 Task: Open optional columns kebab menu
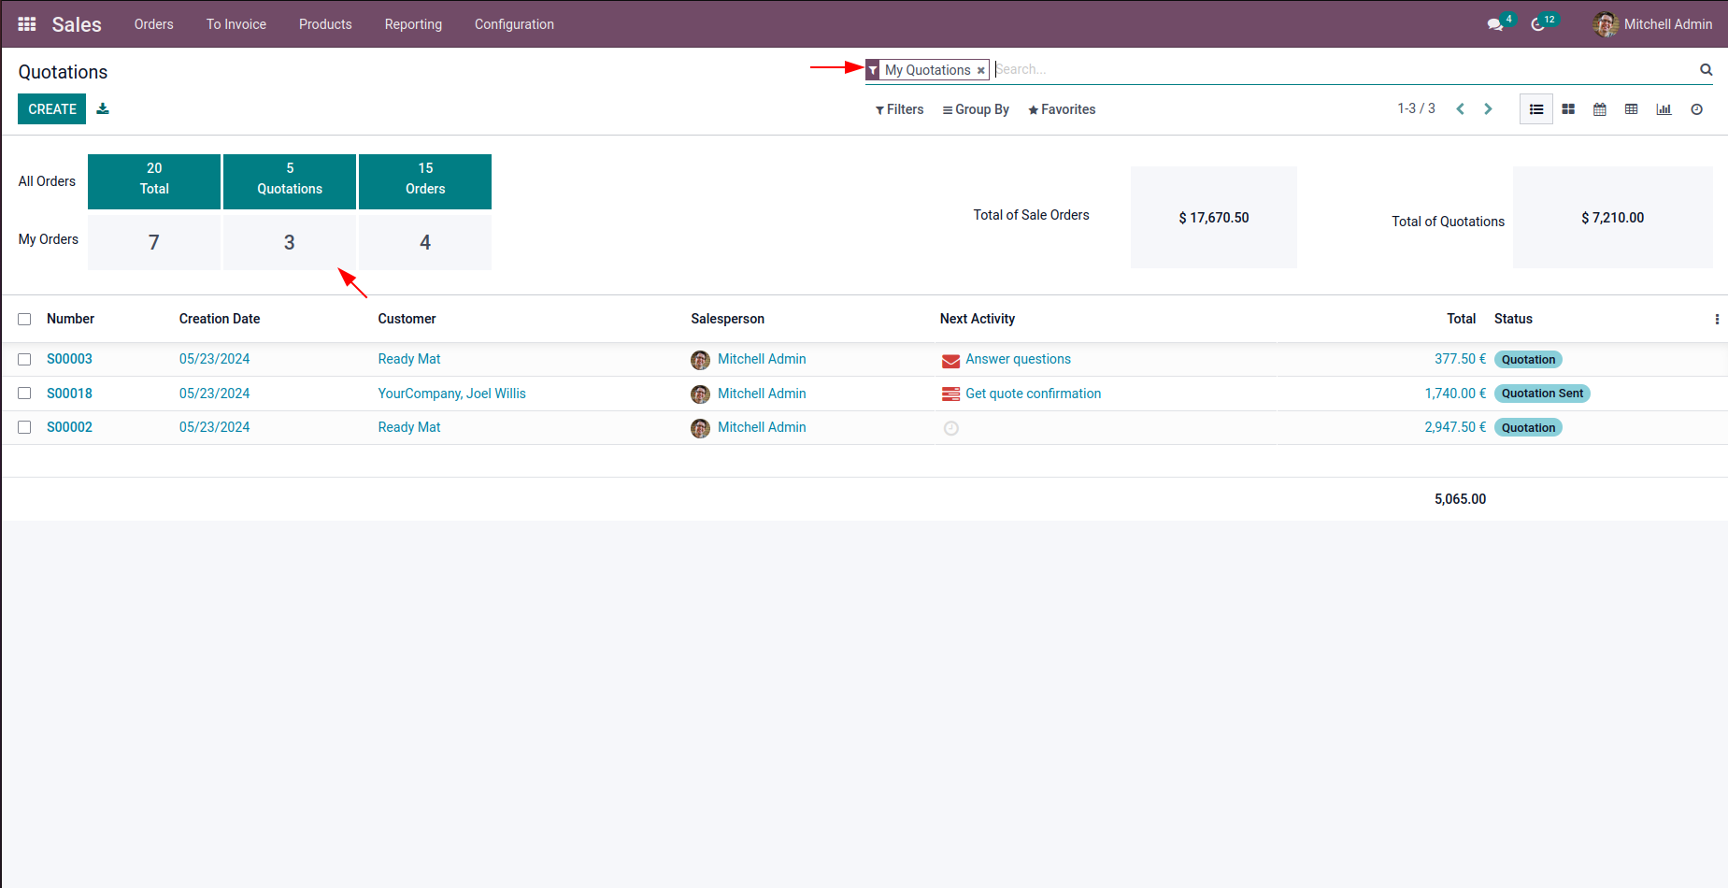[1717, 320]
